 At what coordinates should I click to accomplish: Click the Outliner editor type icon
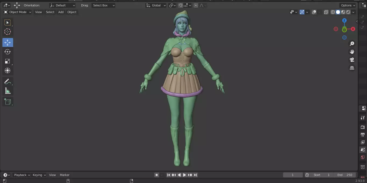coord(364,5)
